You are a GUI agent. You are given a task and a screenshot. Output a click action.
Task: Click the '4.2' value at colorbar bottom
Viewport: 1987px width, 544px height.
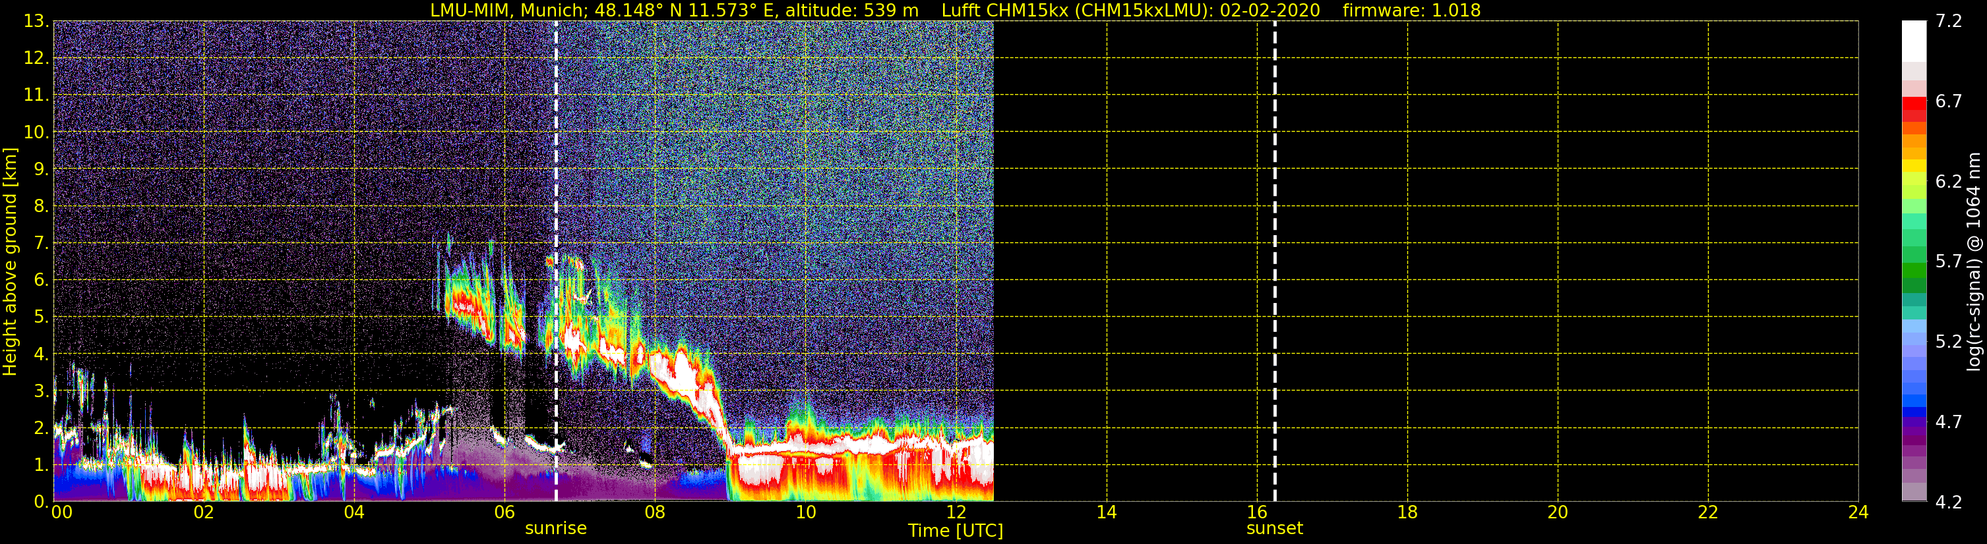pos(1949,502)
